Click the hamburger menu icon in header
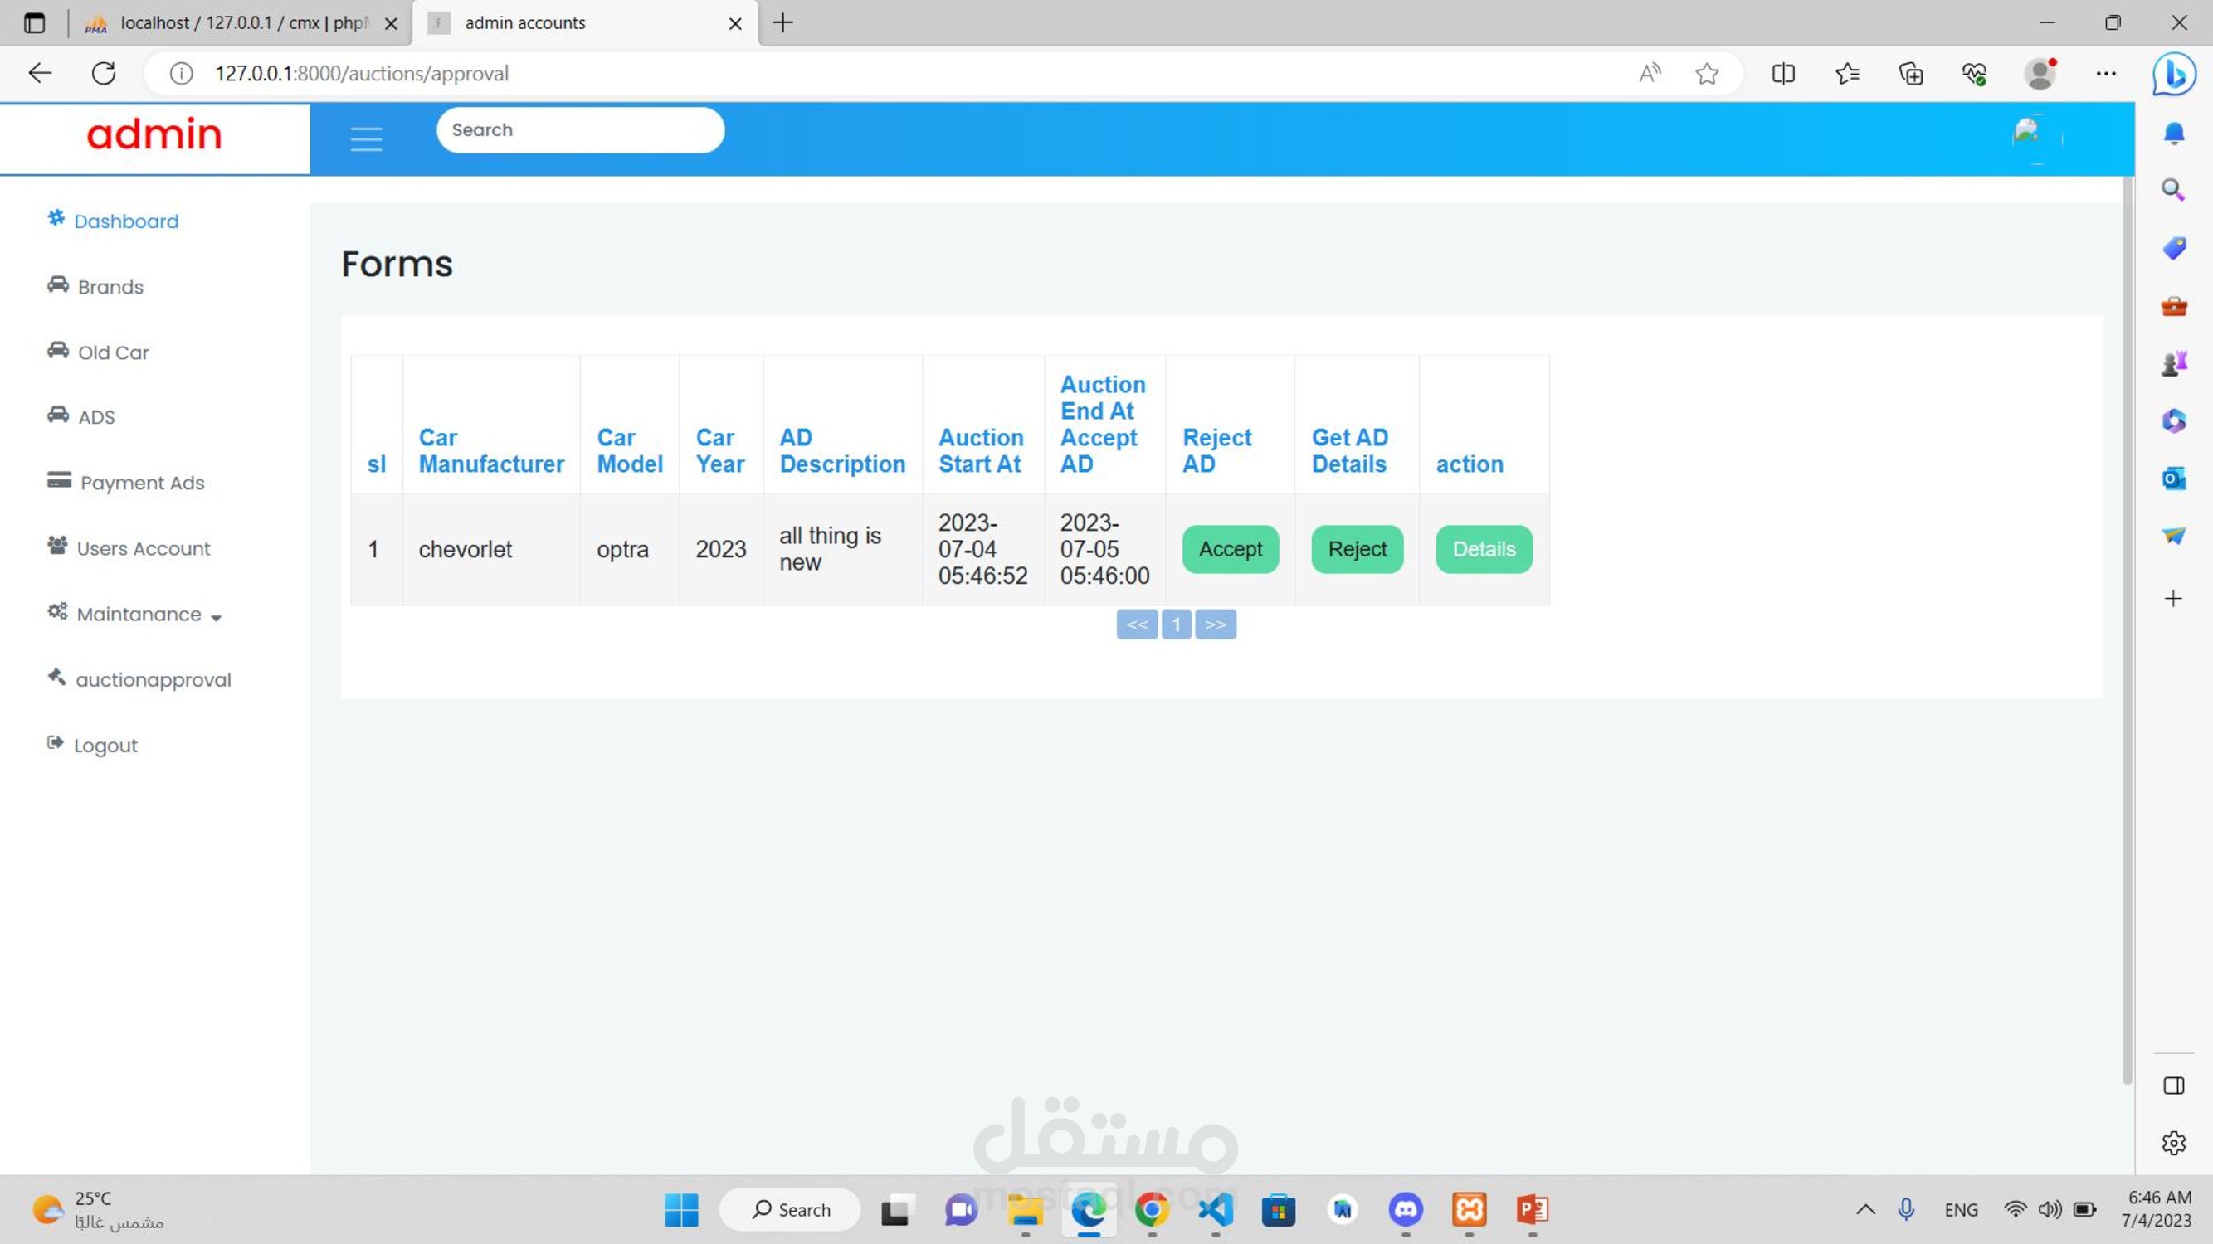 (x=366, y=138)
